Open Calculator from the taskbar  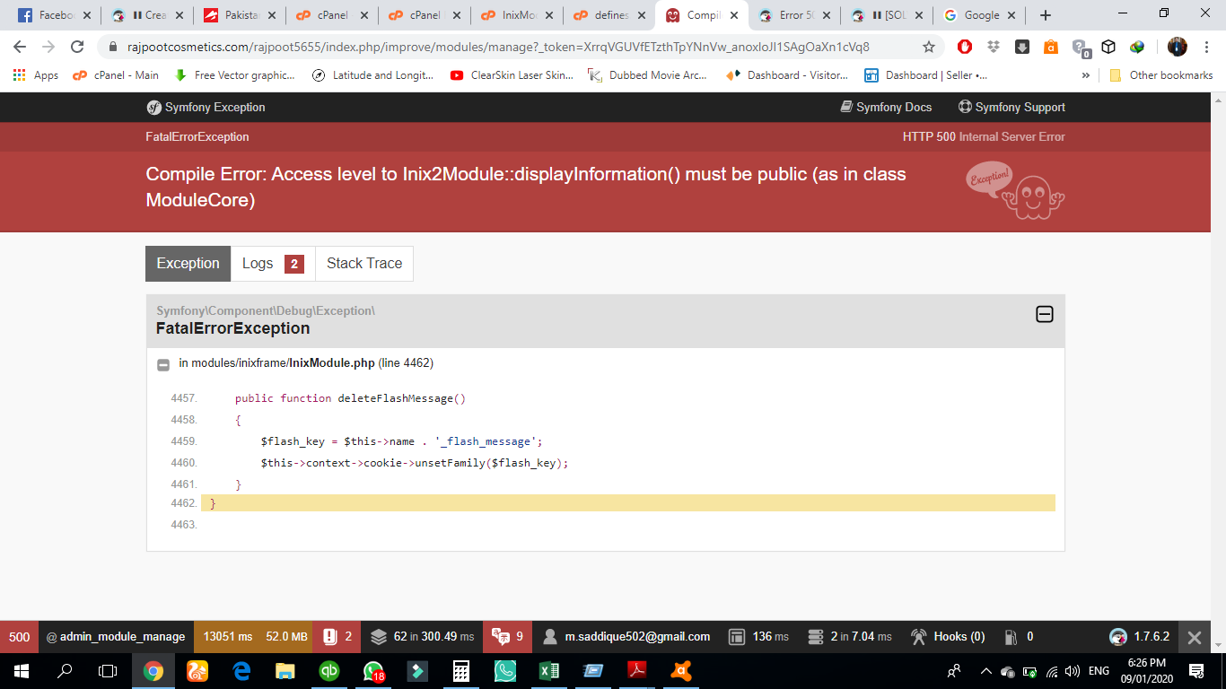pyautogui.click(x=461, y=671)
